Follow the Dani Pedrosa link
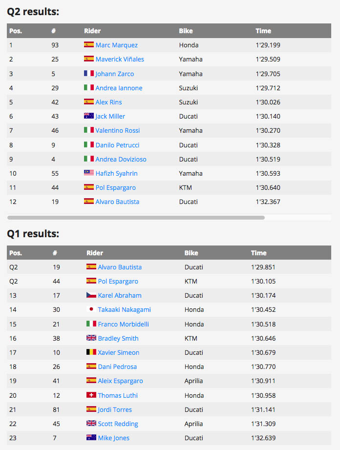 (x=117, y=367)
